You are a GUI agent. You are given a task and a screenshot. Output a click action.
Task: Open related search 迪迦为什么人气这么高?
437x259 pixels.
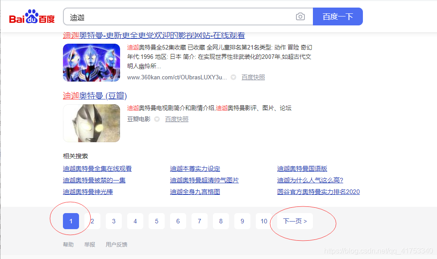tap(310, 180)
